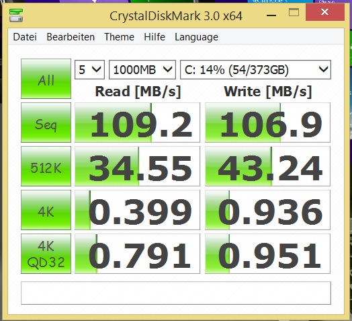Image resolution: width=352 pixels, height=321 pixels.
Task: Expand the test size dropdown showing 1000MB
Action: 142,69
